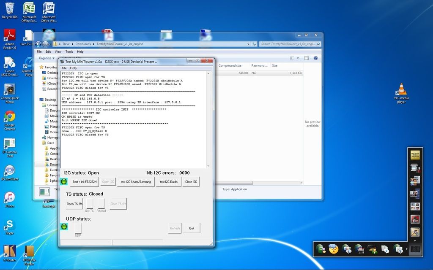Viewport: 433px width, 270px height.
Task: Expand the Canon dock right arrow
Action: click(407, 249)
